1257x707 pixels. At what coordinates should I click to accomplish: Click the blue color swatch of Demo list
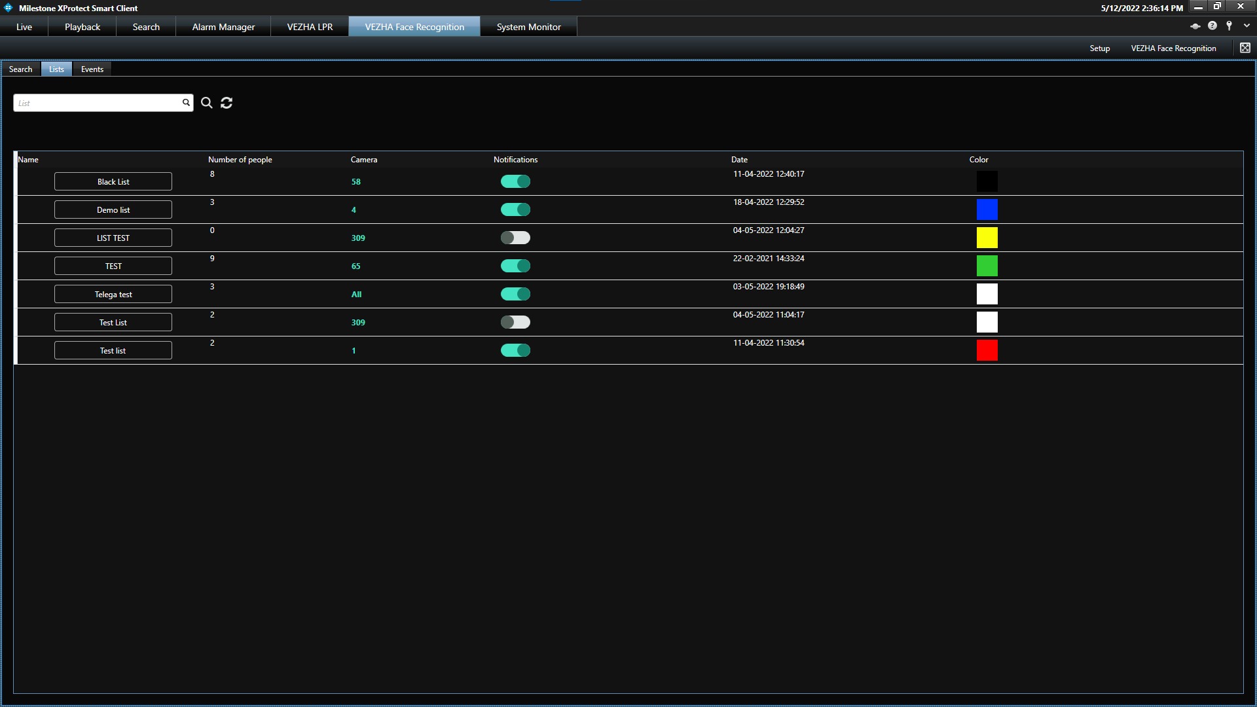(x=987, y=209)
